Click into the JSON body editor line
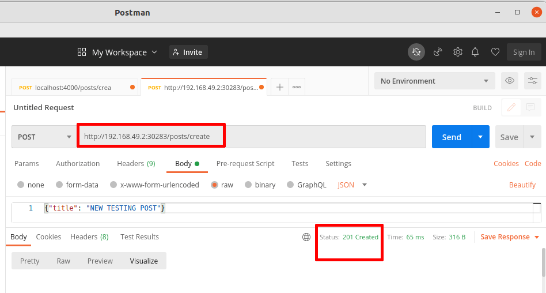The width and height of the screenshot is (546, 293). [x=272, y=208]
